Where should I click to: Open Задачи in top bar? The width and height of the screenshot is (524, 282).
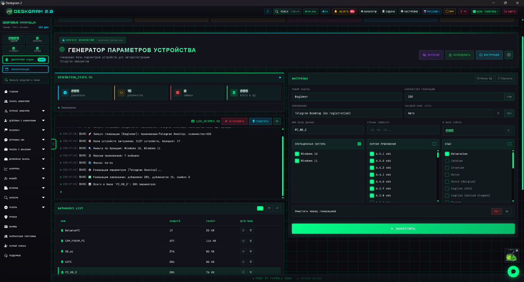pyautogui.click(x=388, y=11)
